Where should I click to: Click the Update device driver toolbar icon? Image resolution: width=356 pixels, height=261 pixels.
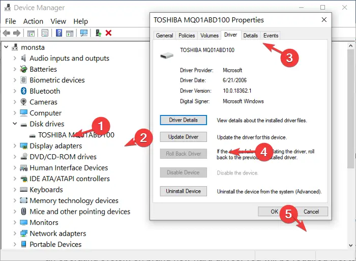tap(98, 33)
